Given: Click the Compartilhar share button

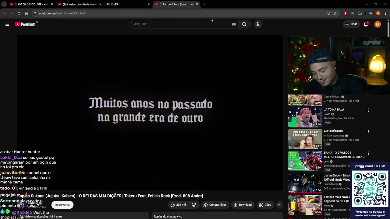Looking at the screenshot, I should 215,205.
